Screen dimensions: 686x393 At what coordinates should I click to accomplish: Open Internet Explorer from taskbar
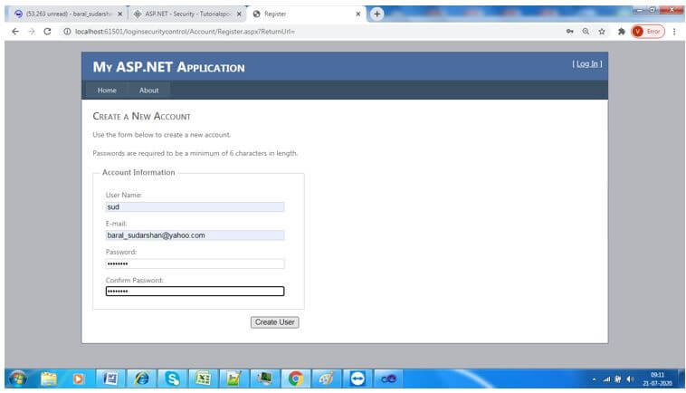point(141,379)
